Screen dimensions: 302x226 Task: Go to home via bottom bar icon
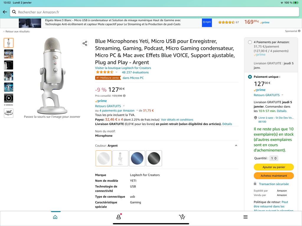55,217
